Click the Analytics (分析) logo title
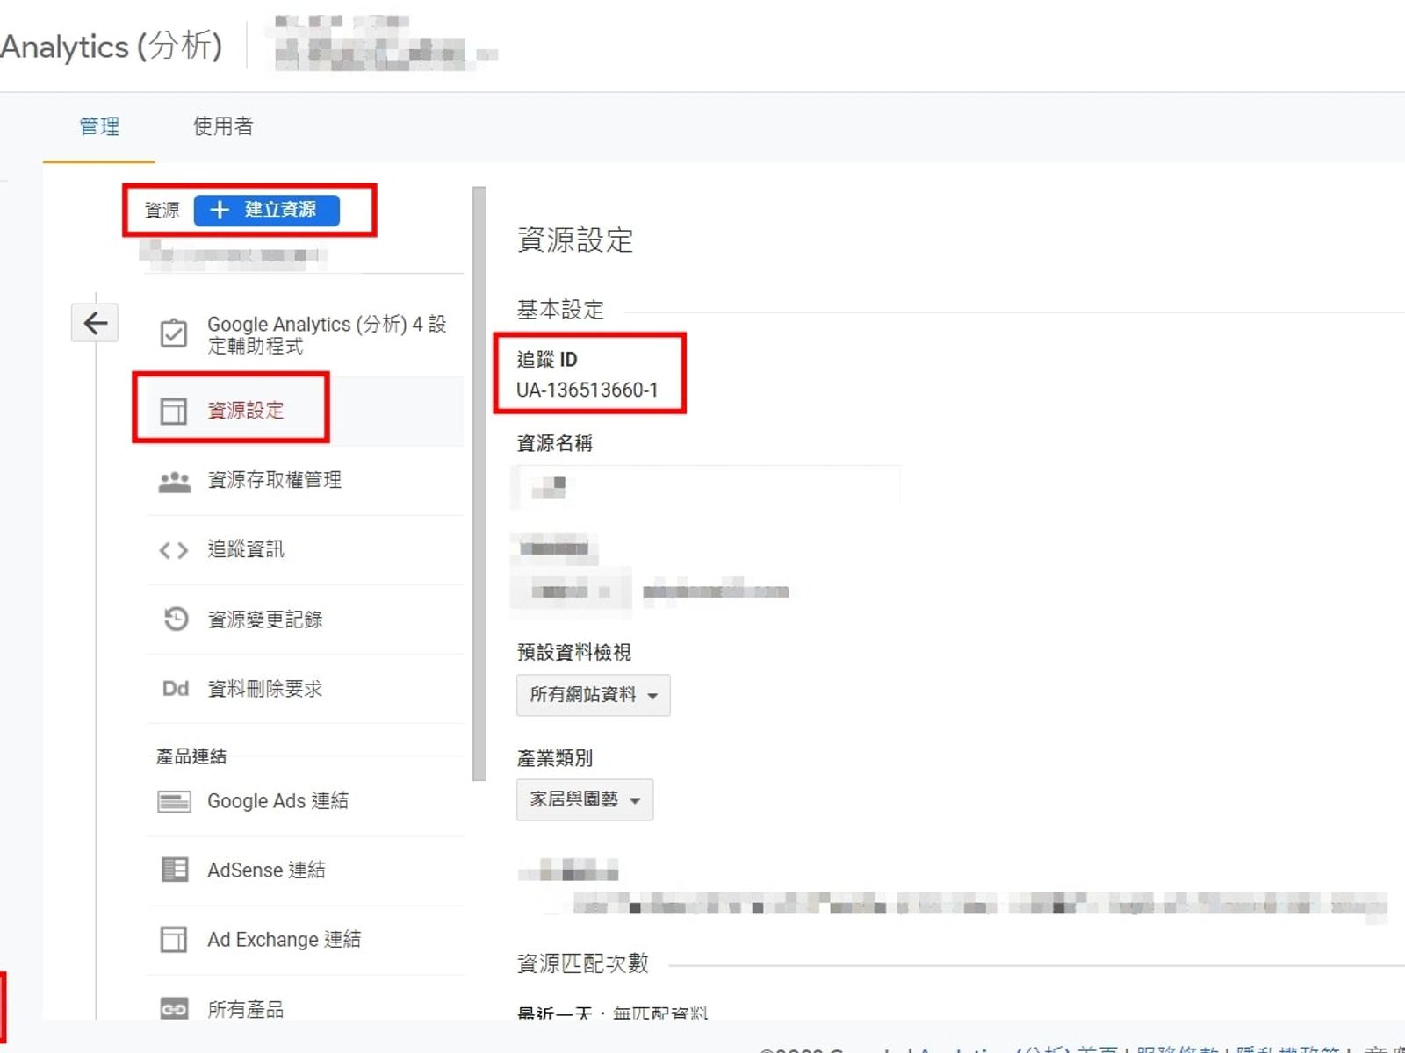This screenshot has height=1053, width=1405. [112, 46]
